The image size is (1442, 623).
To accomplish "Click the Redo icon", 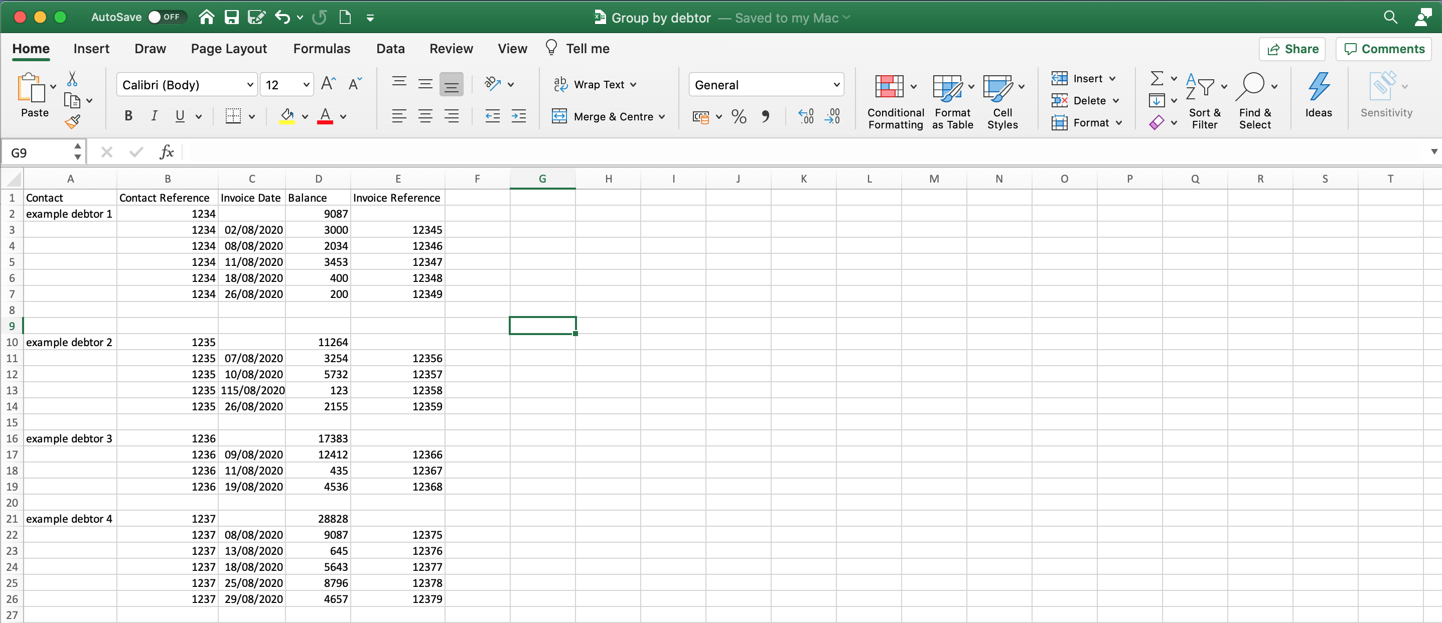I will coord(320,18).
